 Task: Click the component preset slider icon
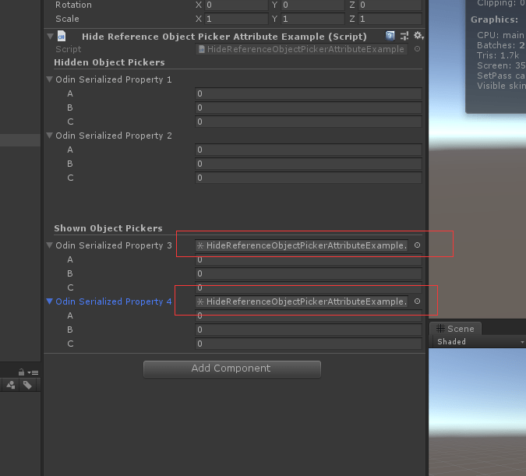click(x=404, y=36)
